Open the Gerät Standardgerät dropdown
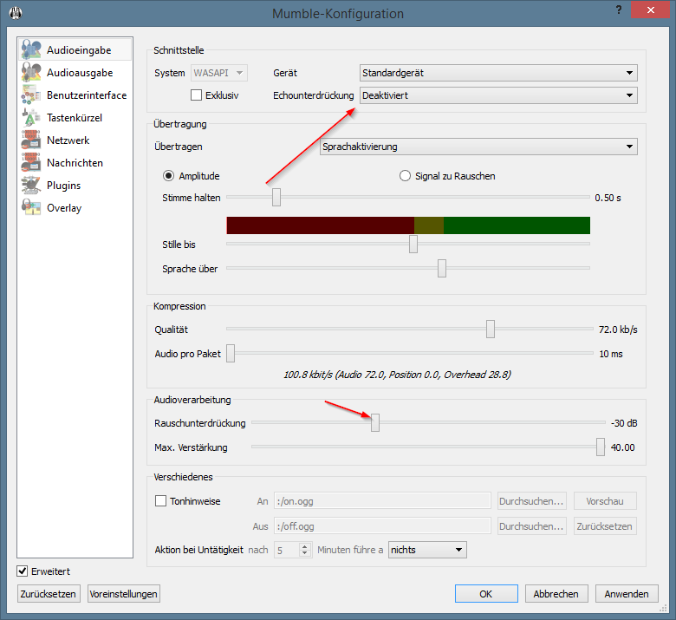The image size is (676, 620). point(498,73)
